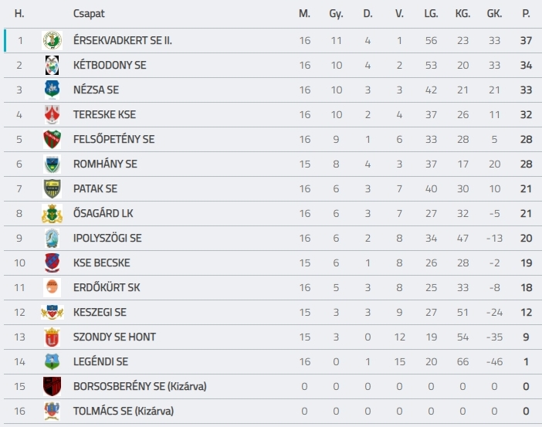
Task: Click the Borsosberény SE black-red crest
Action: pyautogui.click(x=53, y=386)
